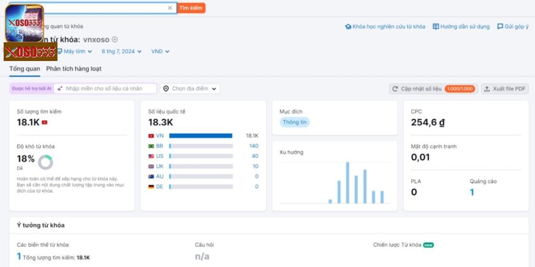Open Khóa học nghiên cứu từ khóa link

(x=389, y=27)
